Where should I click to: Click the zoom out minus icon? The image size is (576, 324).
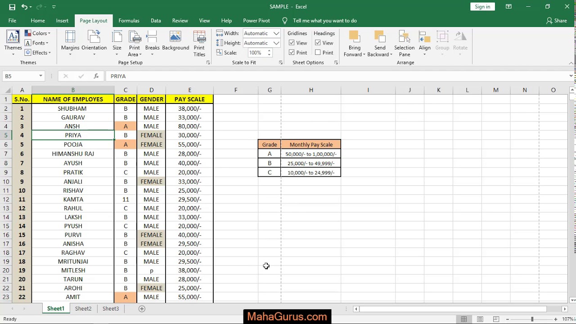pyautogui.click(x=508, y=319)
